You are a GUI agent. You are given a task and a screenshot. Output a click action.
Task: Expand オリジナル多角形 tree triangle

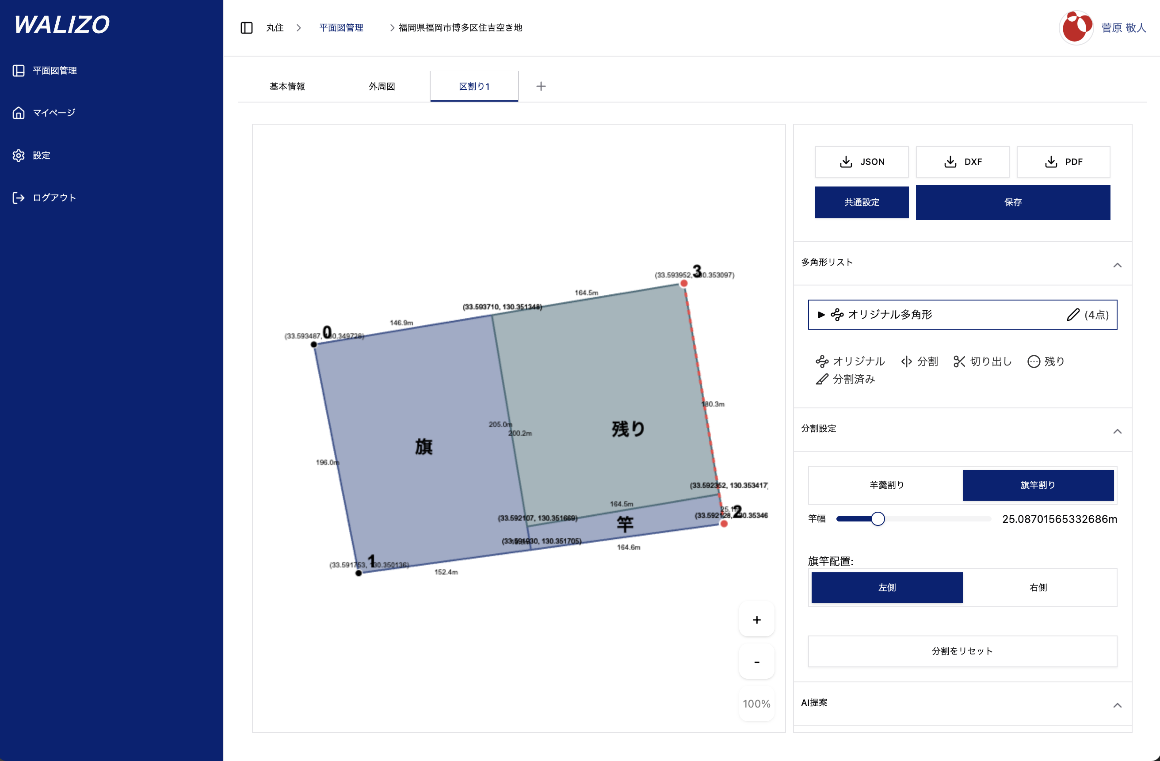pos(821,315)
